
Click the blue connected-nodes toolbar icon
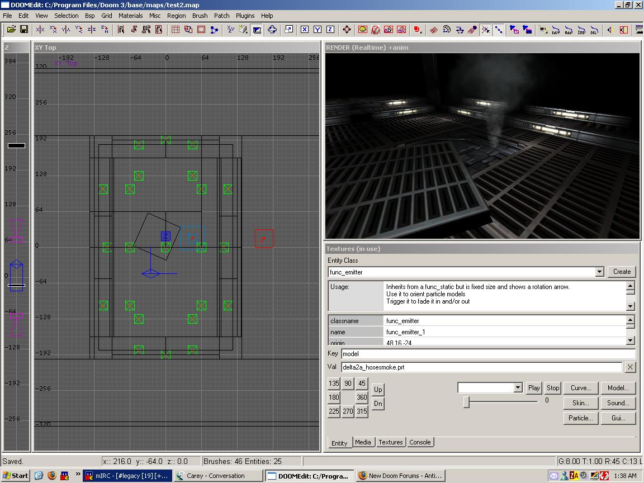(x=214, y=30)
